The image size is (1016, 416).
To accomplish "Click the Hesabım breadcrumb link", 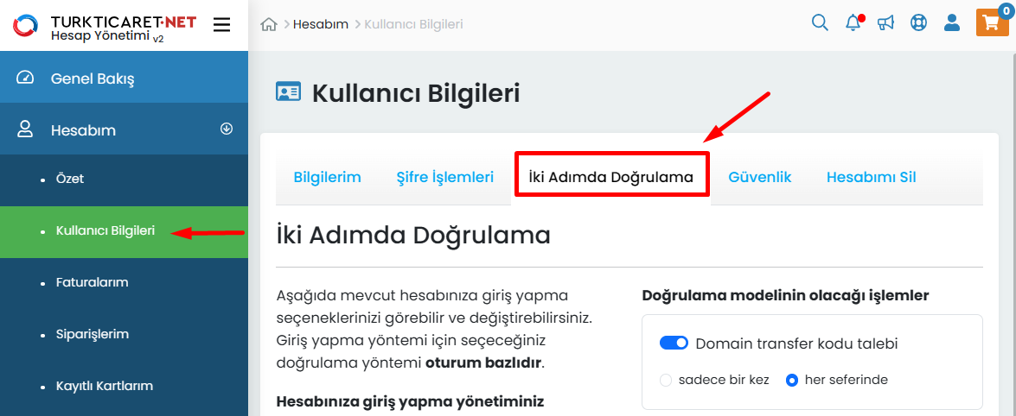I will [x=320, y=24].
